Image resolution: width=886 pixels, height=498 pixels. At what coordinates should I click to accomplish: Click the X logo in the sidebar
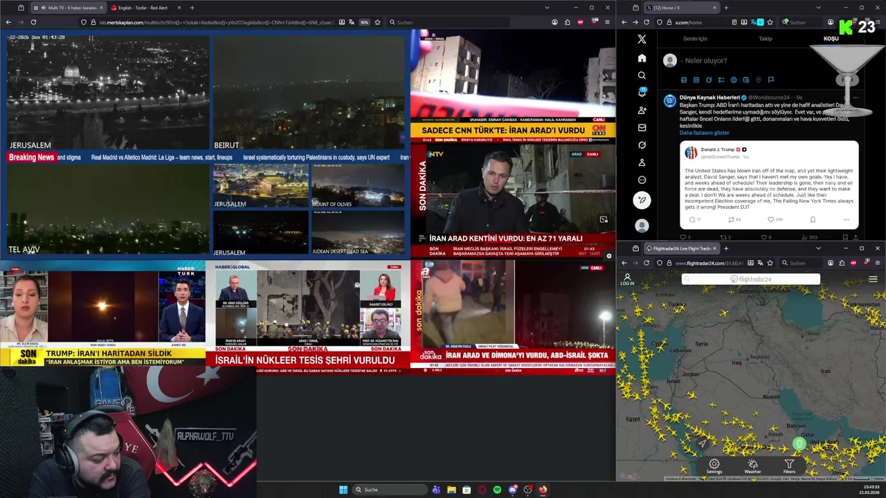pos(642,39)
